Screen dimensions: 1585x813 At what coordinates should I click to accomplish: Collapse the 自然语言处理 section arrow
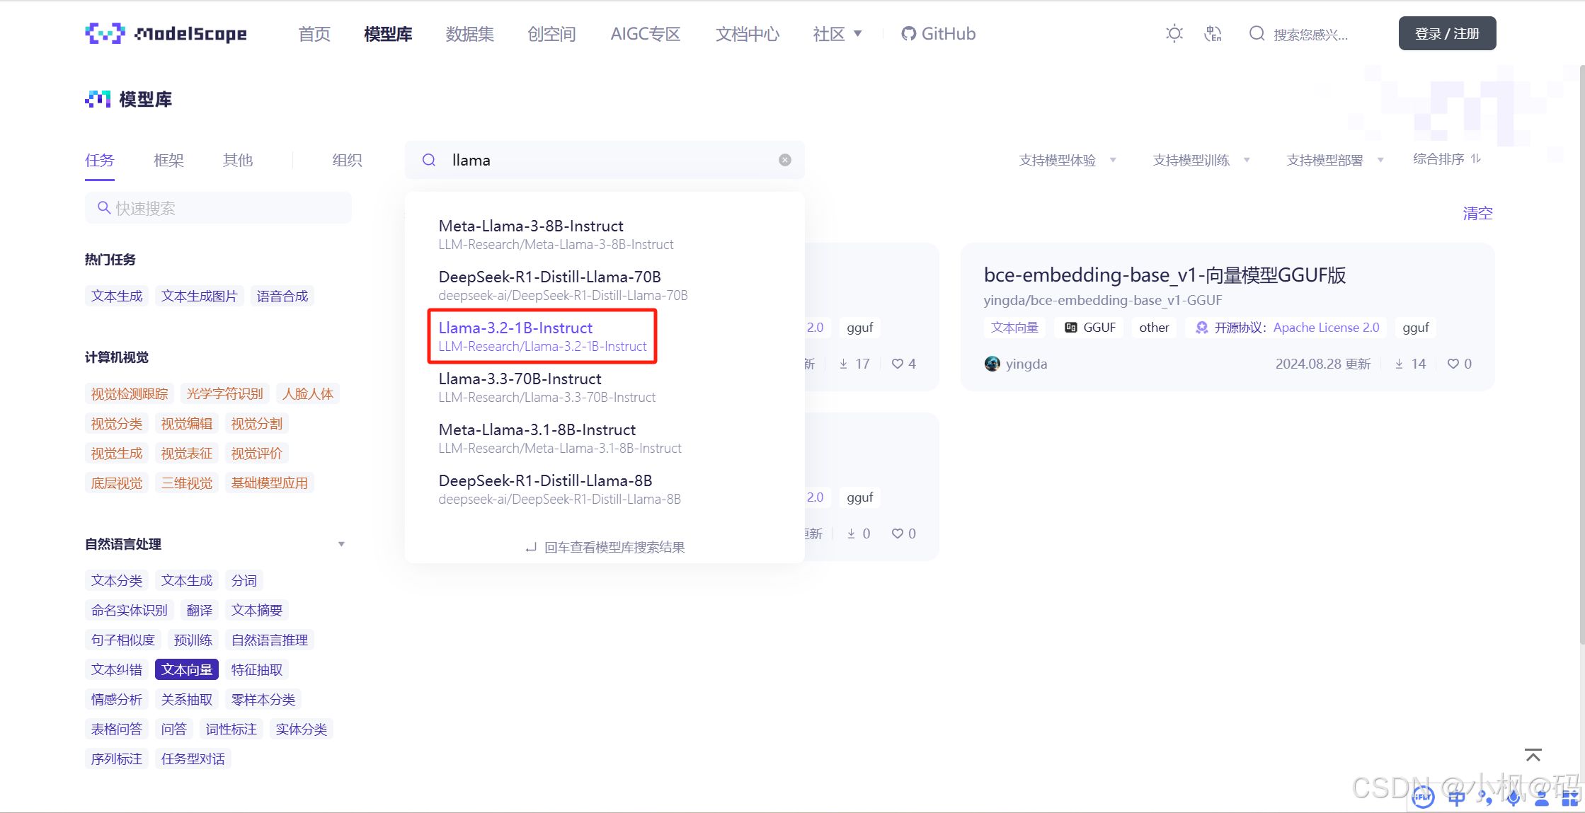click(x=341, y=544)
